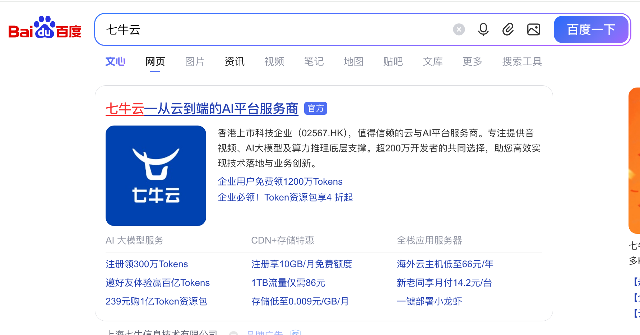
Task: Open the 地图 tab
Action: 353,61
